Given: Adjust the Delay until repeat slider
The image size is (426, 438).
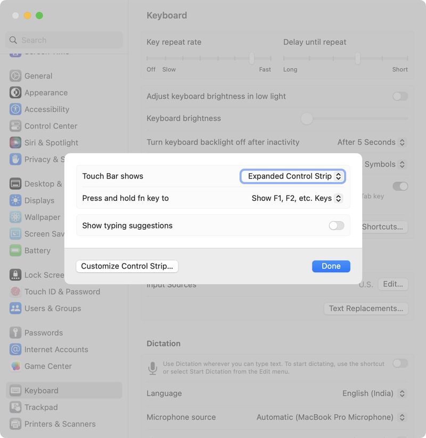Looking at the screenshot, I should [x=346, y=59].
